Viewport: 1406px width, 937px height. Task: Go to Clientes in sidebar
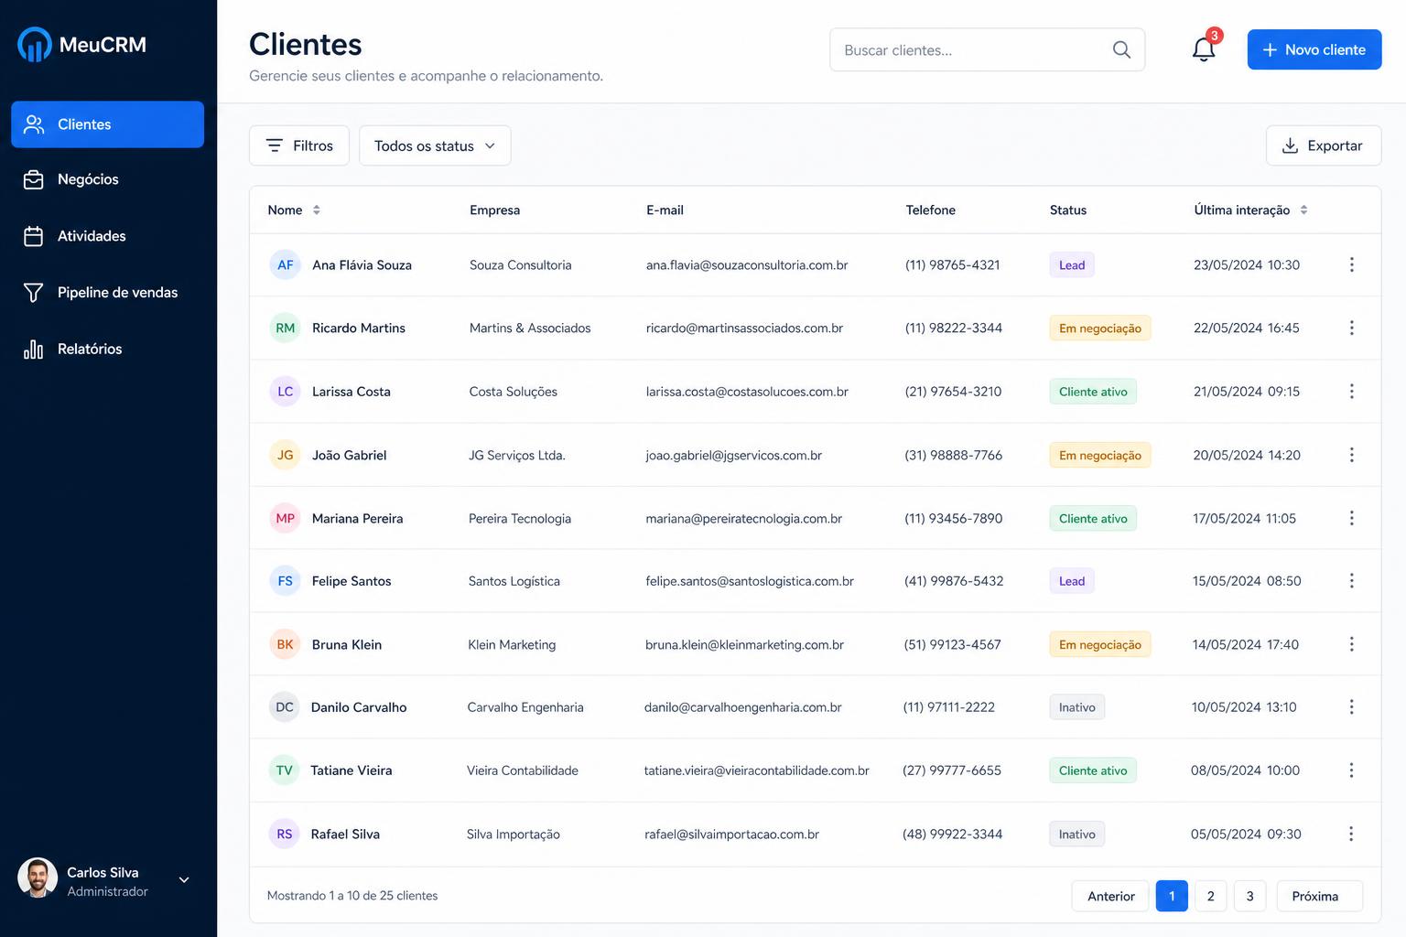(x=107, y=124)
